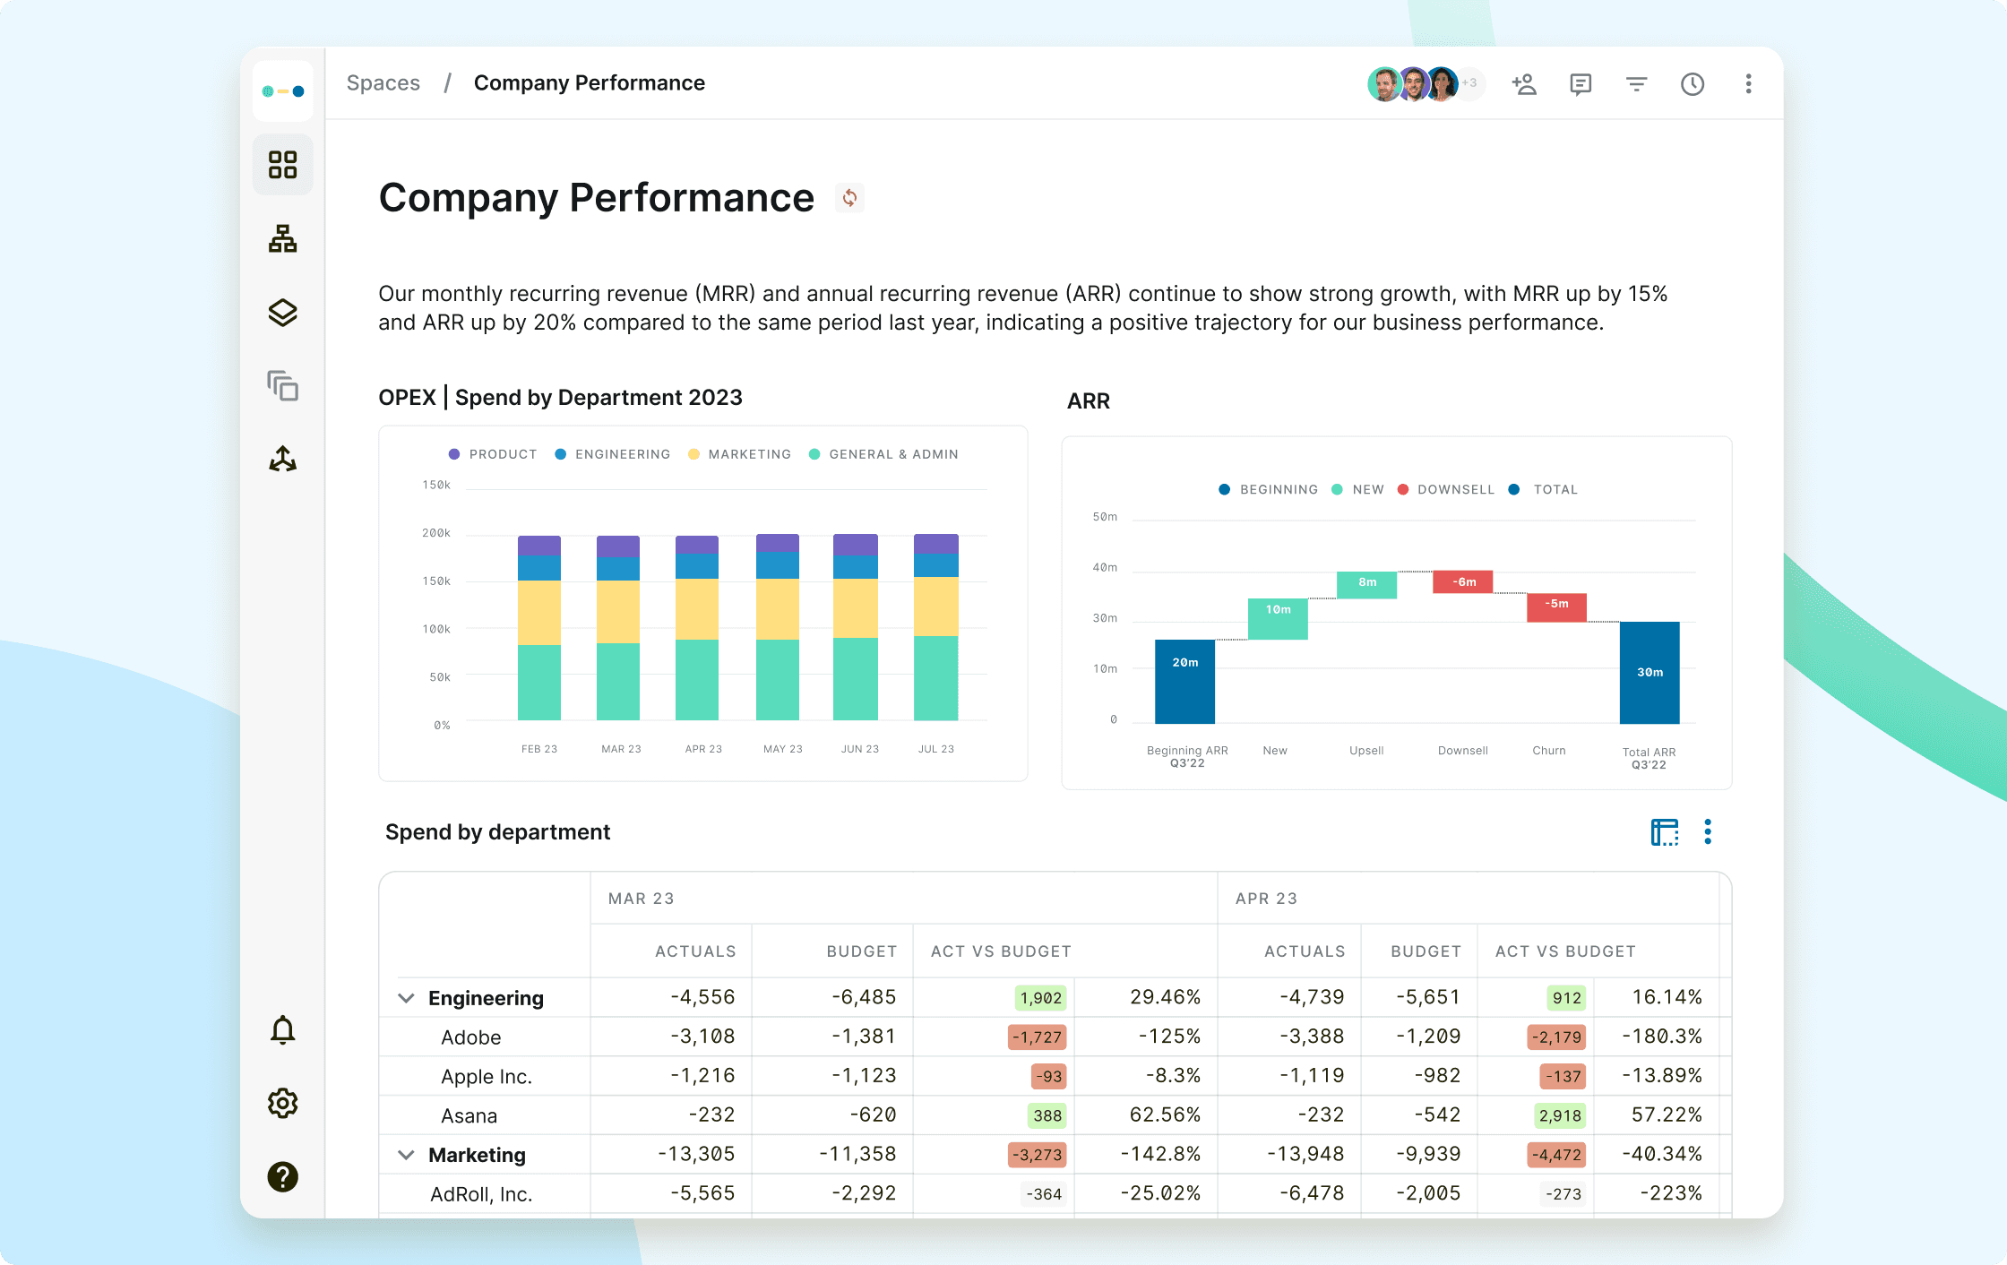Click the app logo icon
The height and width of the screenshot is (1265, 2007).
(x=283, y=91)
